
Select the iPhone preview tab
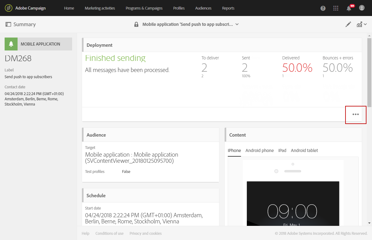(234, 150)
